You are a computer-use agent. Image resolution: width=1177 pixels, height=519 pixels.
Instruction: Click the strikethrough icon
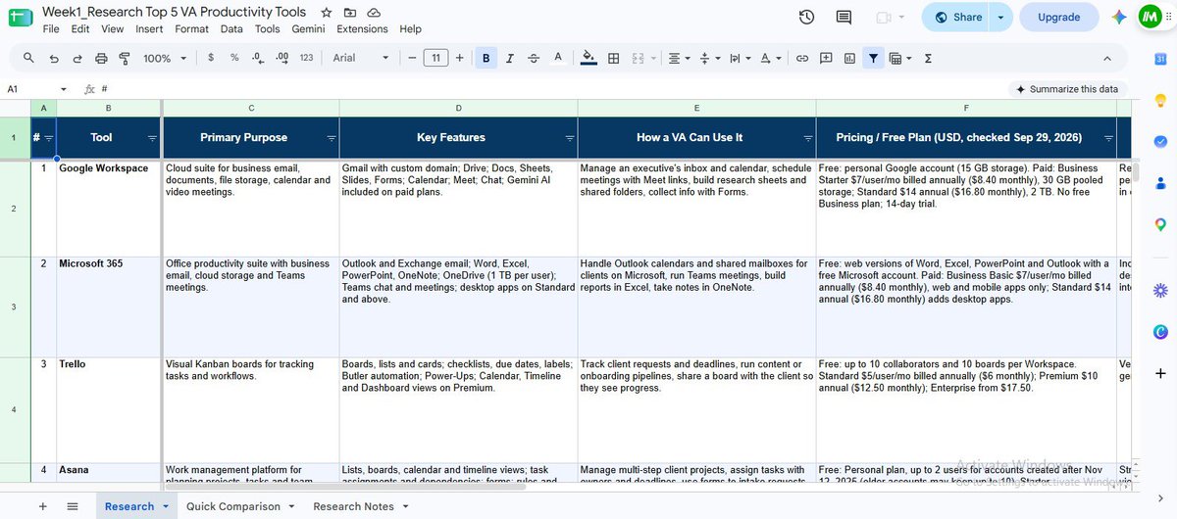tap(534, 59)
